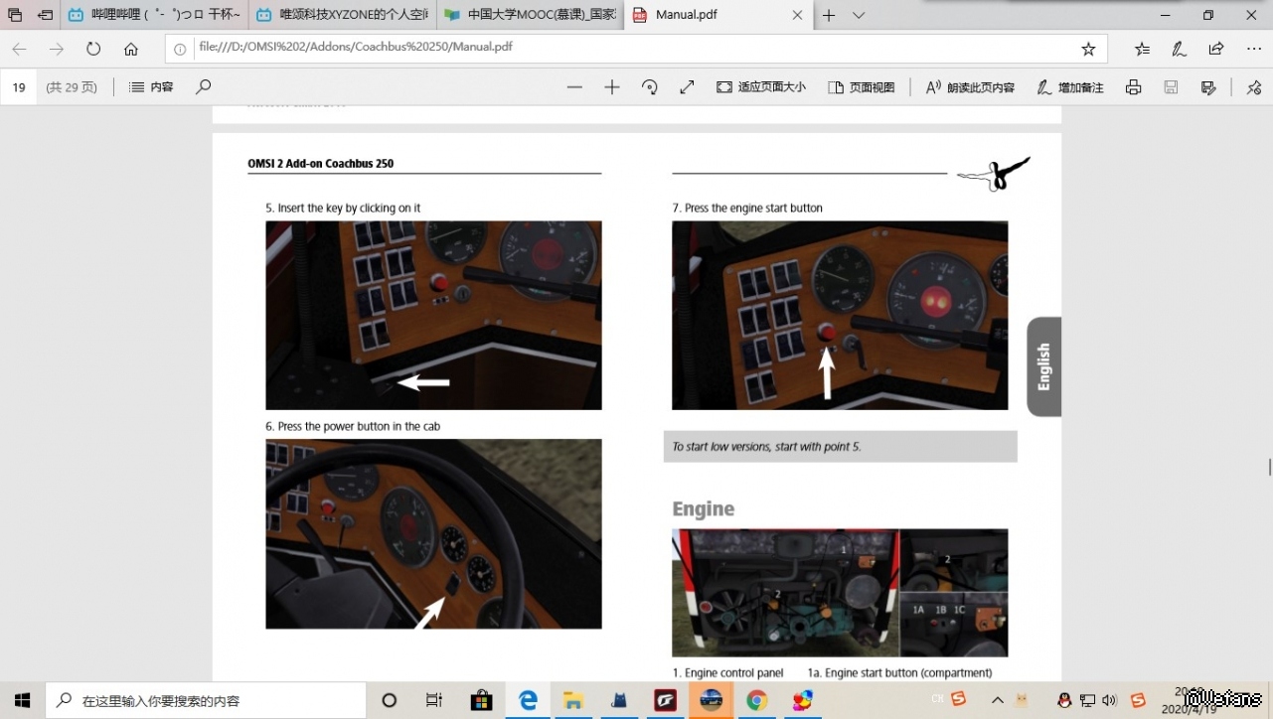This screenshot has width=1273, height=719.
Task: Print the PDF document
Action: pyautogui.click(x=1133, y=87)
